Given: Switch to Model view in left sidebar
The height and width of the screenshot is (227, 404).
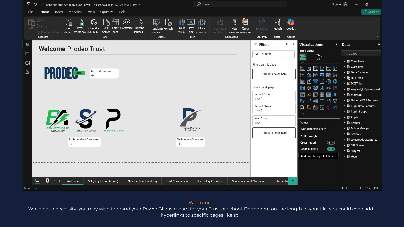Looking at the screenshot, I should point(27,63).
